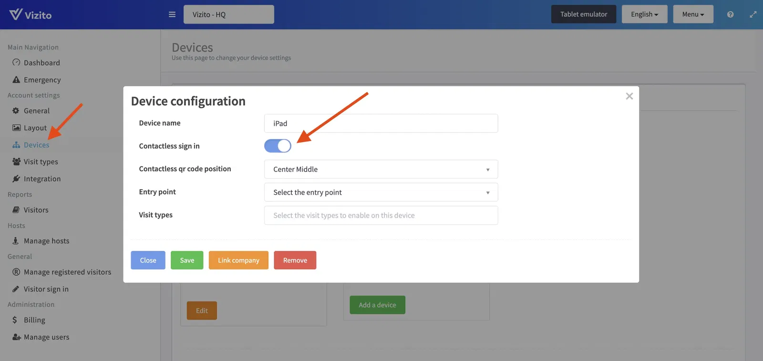Open Manage hosts from sidebar
763x361 pixels.
pyautogui.click(x=46, y=241)
